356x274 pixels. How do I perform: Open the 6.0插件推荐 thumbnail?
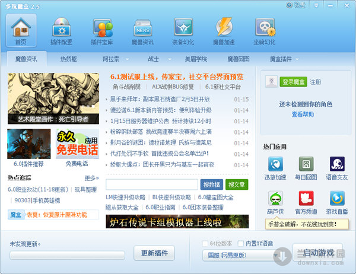pos(29,144)
